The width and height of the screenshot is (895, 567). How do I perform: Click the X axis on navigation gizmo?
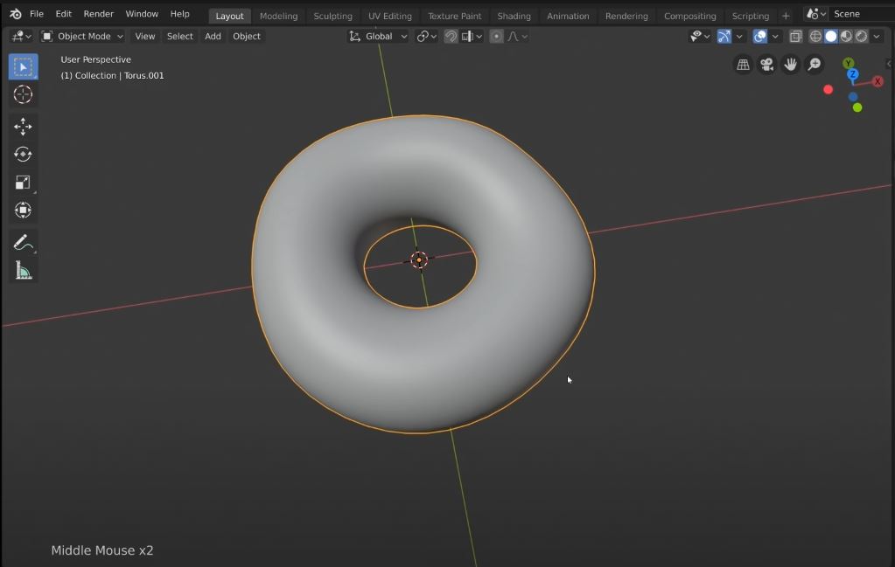(x=878, y=81)
